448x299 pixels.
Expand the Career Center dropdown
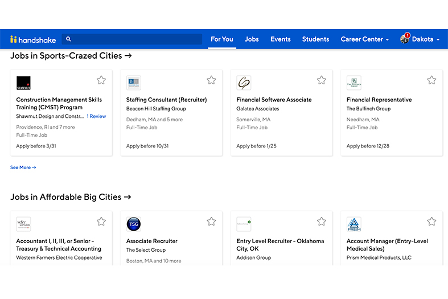pyautogui.click(x=364, y=39)
